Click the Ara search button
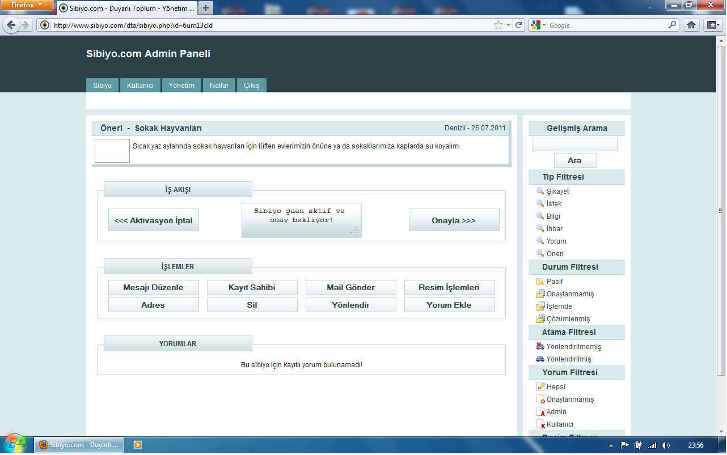Image resolution: width=727 pixels, height=455 pixels. 575,160
